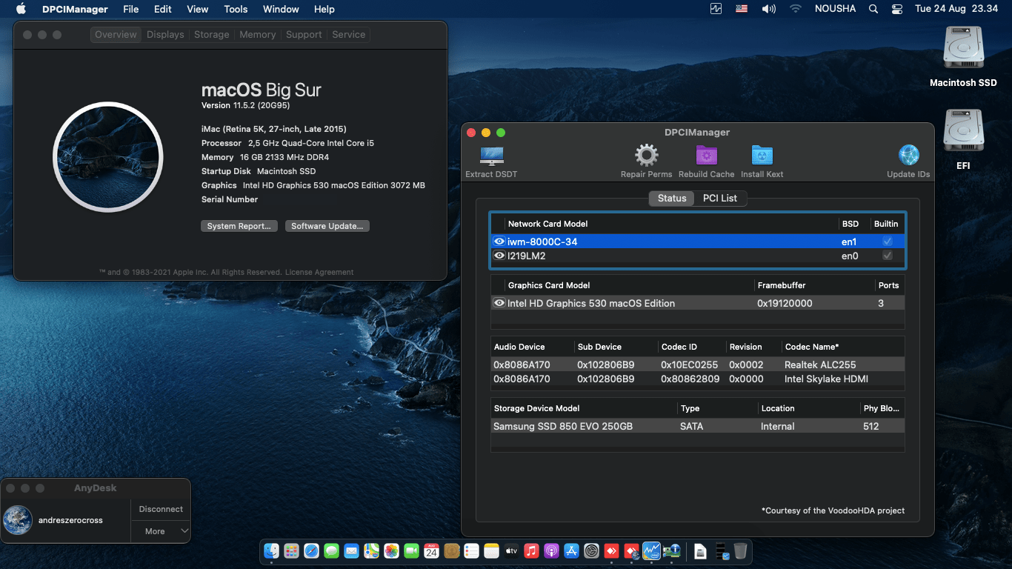Screen dimensions: 1012x569
Task: Click the eye icon beside iwm-8000C-34
Action: click(499, 242)
